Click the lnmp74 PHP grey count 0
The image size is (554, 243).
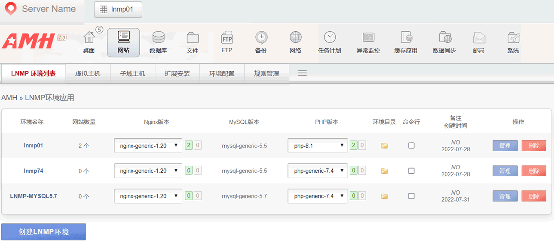pos(362,171)
